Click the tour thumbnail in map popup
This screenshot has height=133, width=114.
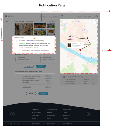pyautogui.click(x=70, y=45)
